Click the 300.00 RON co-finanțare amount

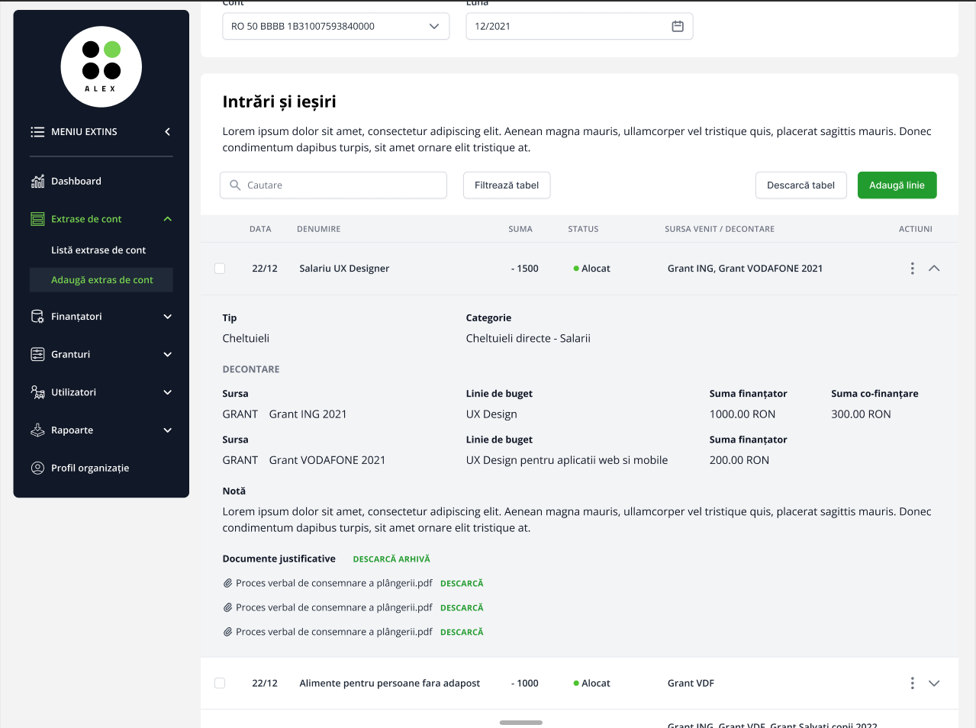click(861, 414)
